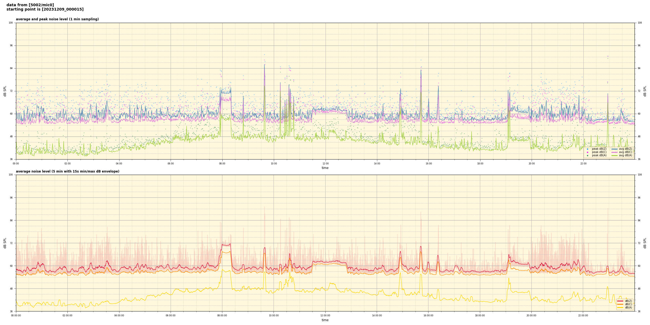Click the orange dB(C) legend entry in bottom chart

point(620,304)
